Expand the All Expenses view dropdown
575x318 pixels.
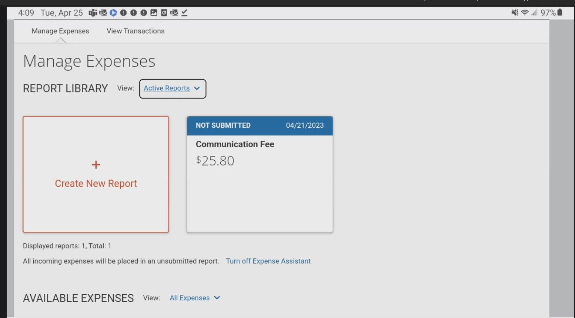tap(195, 298)
